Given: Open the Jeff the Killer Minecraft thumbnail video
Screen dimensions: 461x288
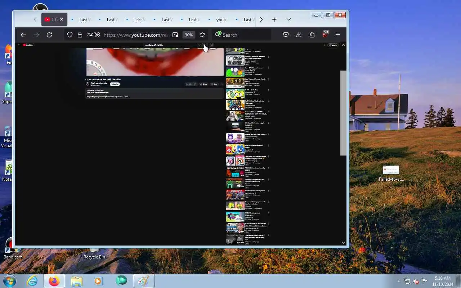Looking at the screenshot, I should click(235, 116).
